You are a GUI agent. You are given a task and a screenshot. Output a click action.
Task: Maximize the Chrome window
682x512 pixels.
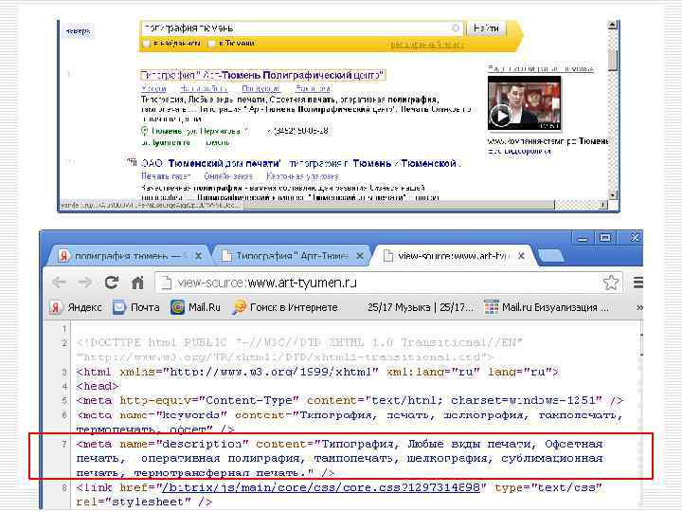(x=605, y=238)
